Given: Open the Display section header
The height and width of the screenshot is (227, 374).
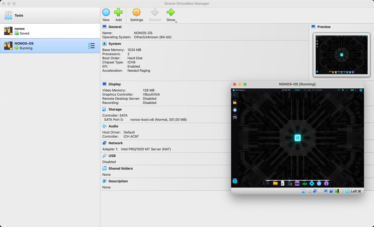Looking at the screenshot, I should (114, 84).
